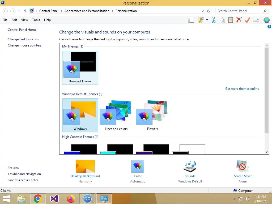Screen dimensions: 272x204
Task: Open Change desktop icons link
Action: click(x=23, y=39)
